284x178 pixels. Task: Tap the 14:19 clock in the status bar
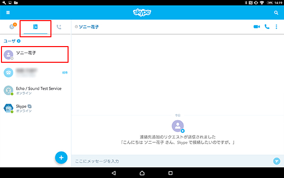[x=279, y=3]
